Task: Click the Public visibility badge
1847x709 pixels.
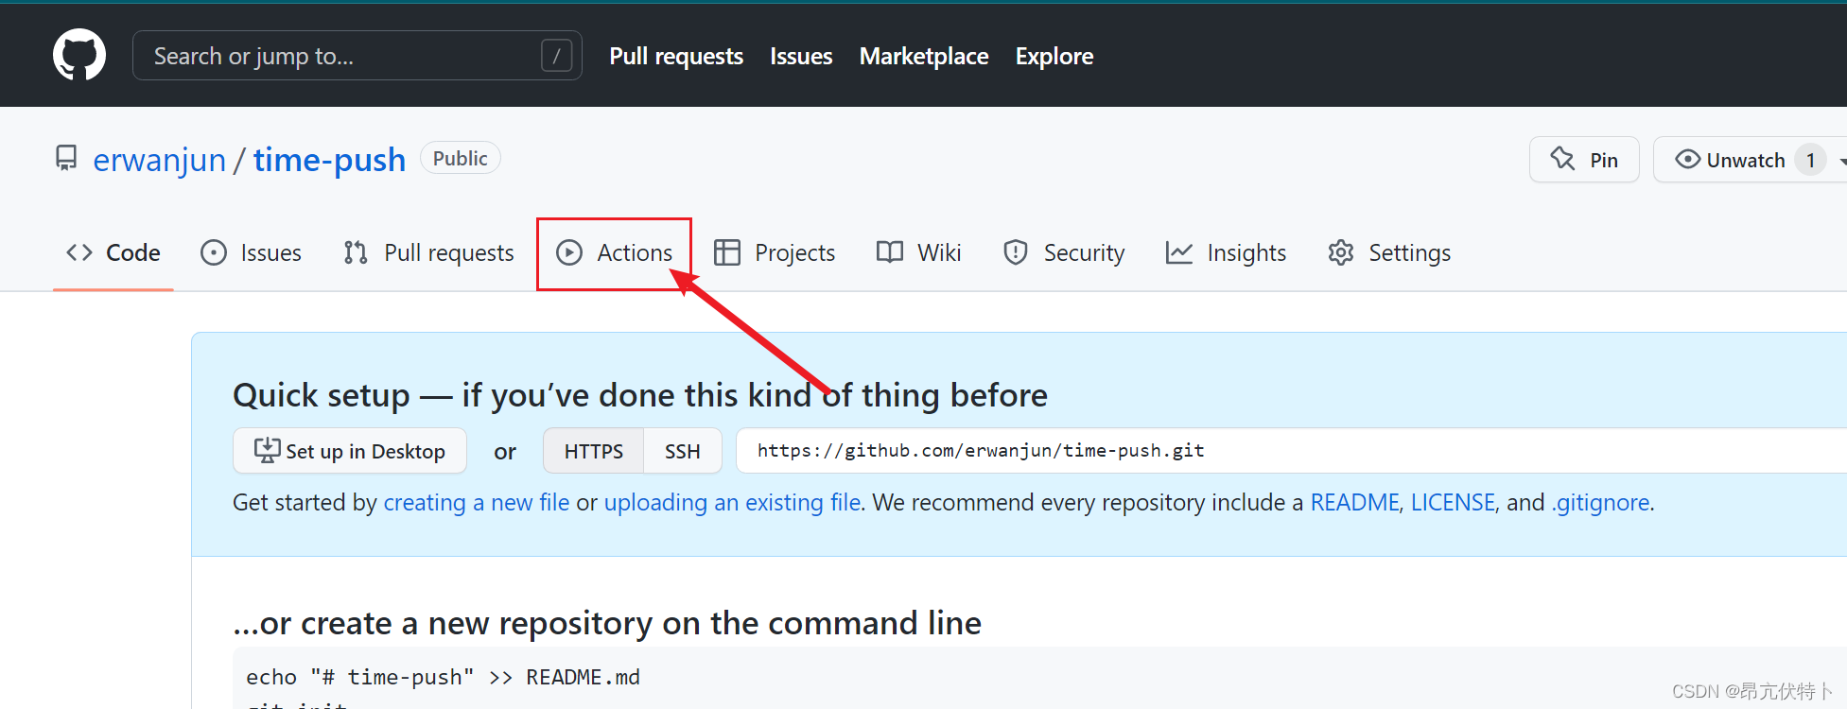Action: (460, 158)
